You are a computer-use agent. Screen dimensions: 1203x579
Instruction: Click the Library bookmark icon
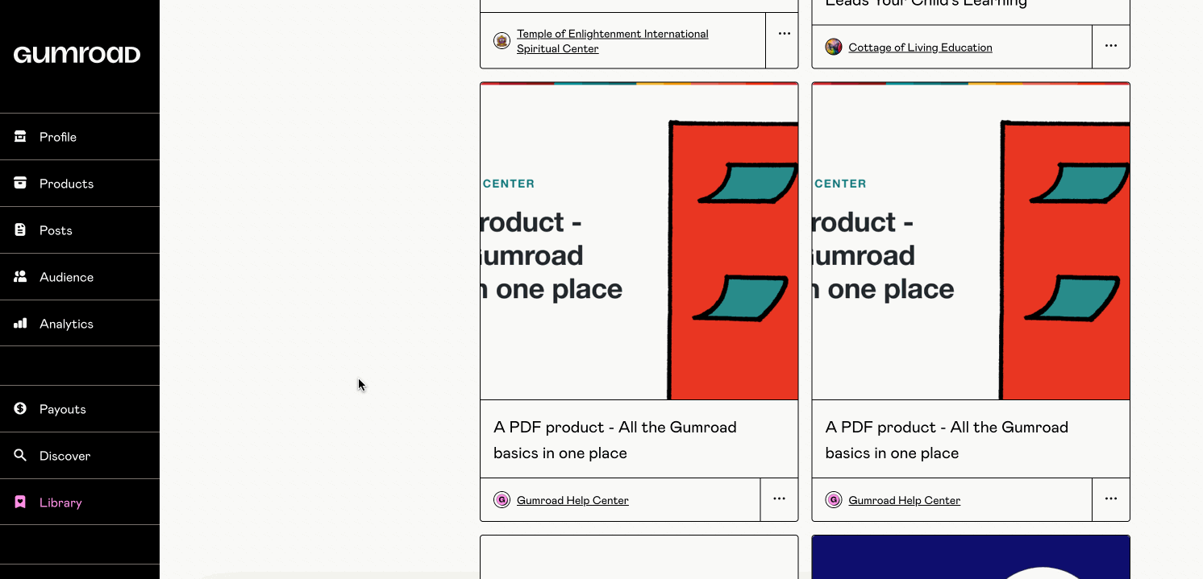(20, 502)
